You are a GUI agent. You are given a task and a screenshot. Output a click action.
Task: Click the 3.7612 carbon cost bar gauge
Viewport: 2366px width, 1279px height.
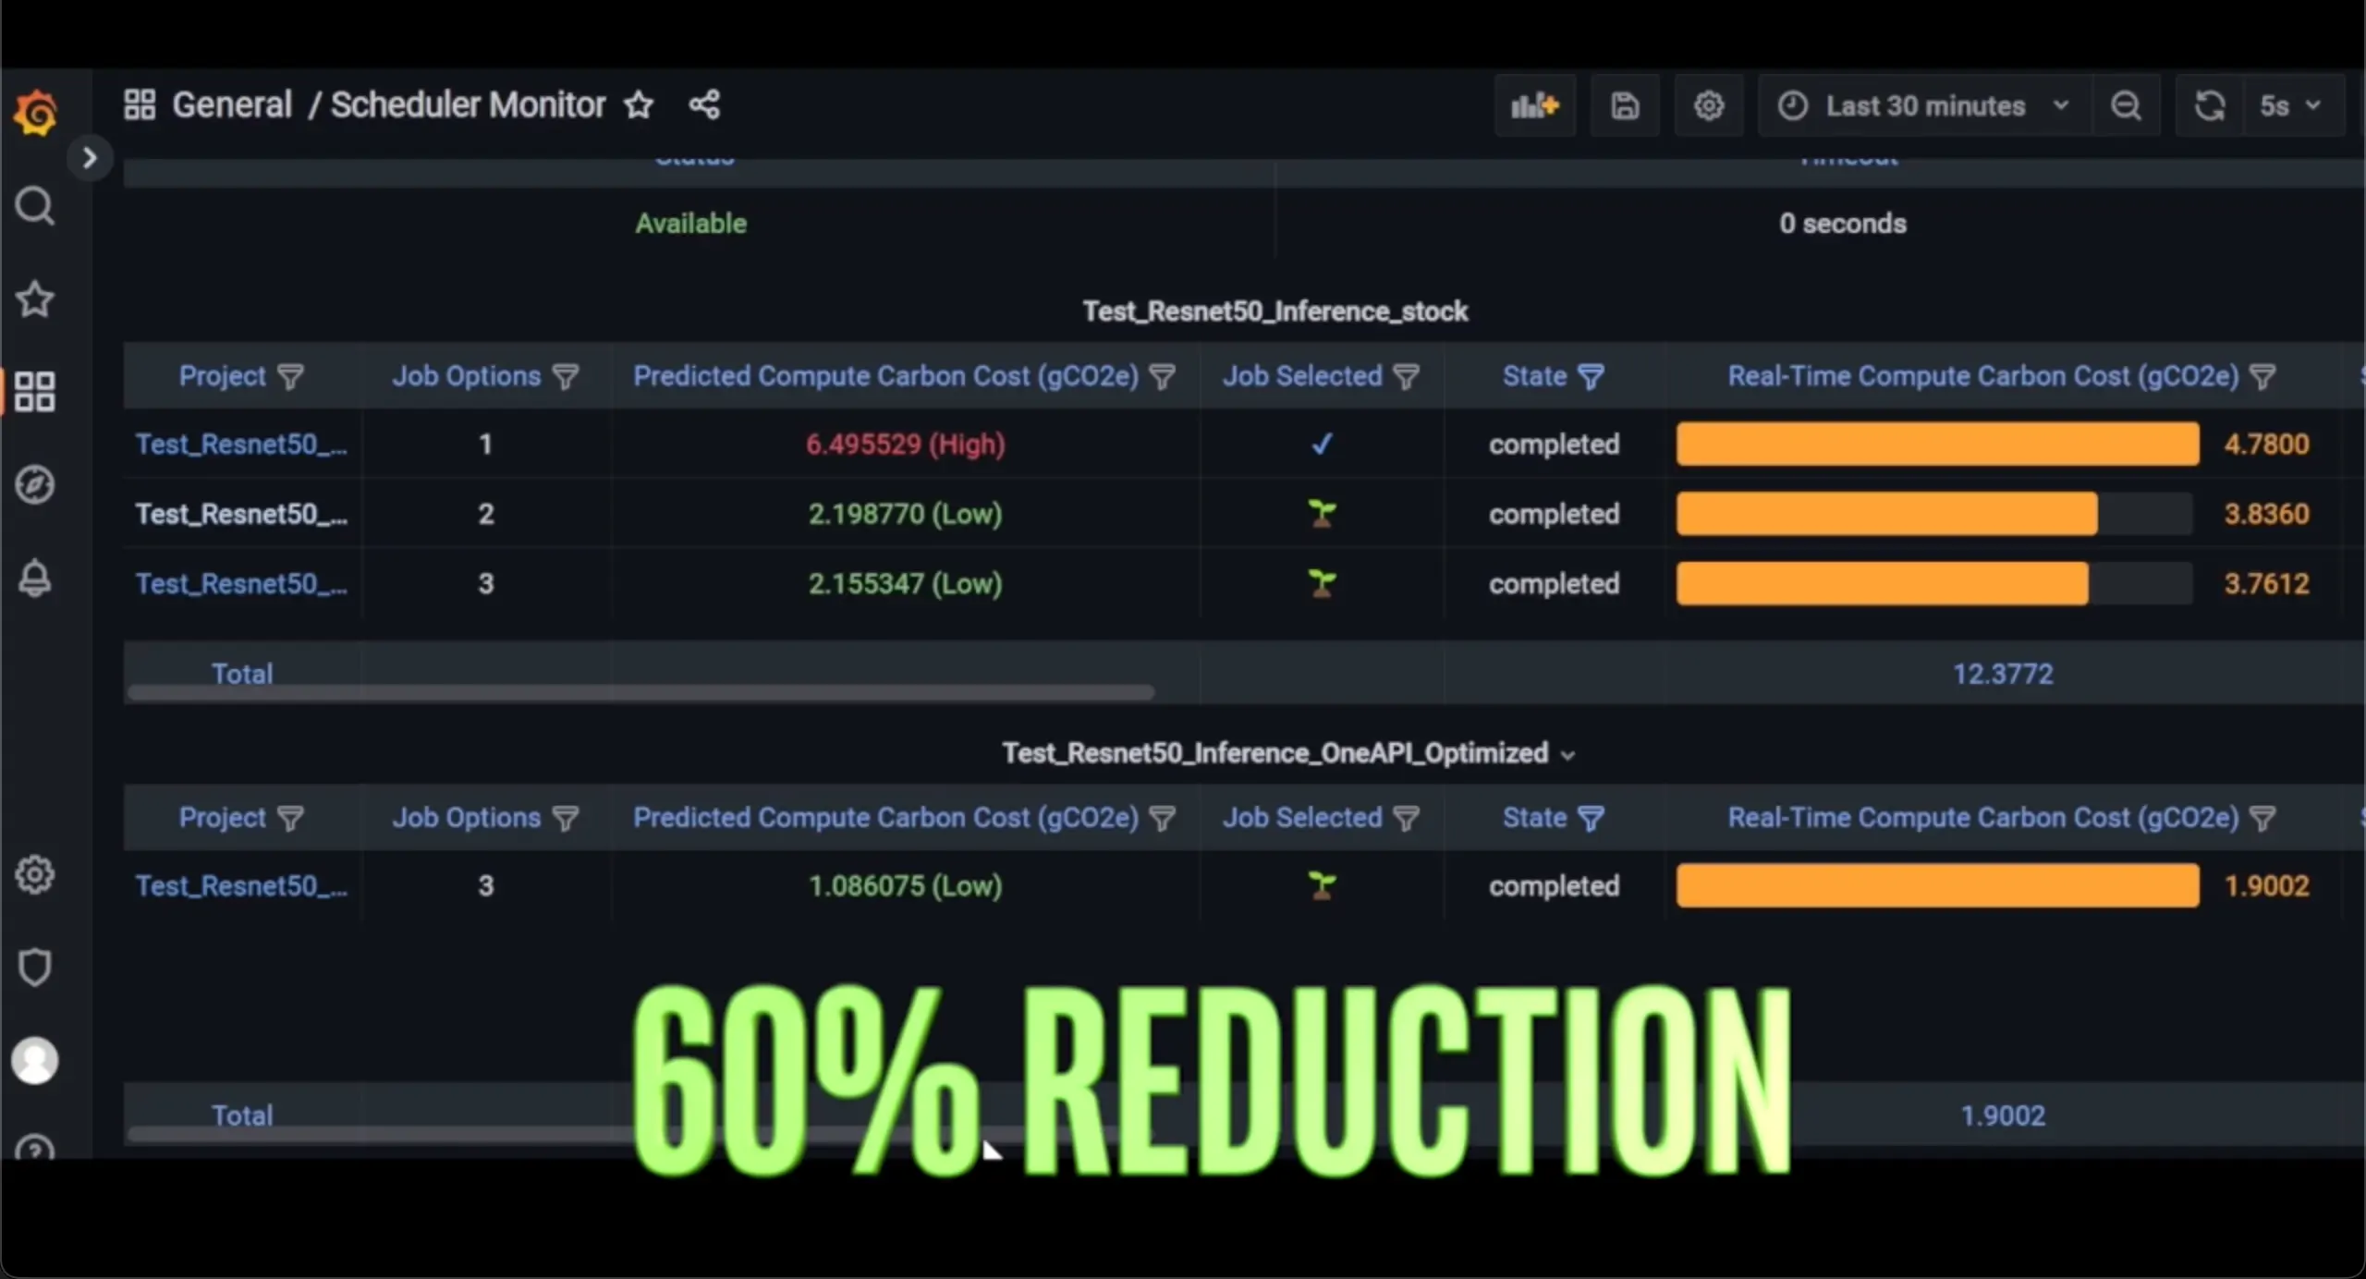(x=1934, y=584)
